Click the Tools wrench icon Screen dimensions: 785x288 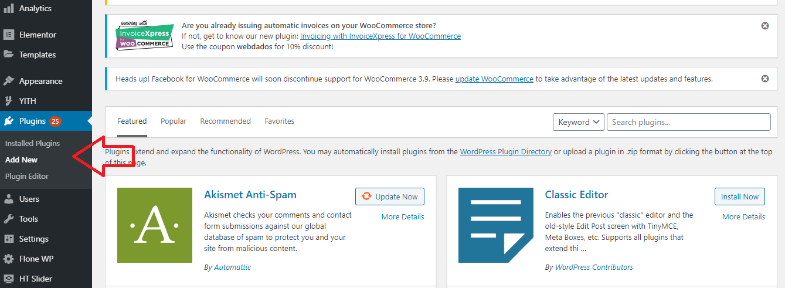[9, 219]
